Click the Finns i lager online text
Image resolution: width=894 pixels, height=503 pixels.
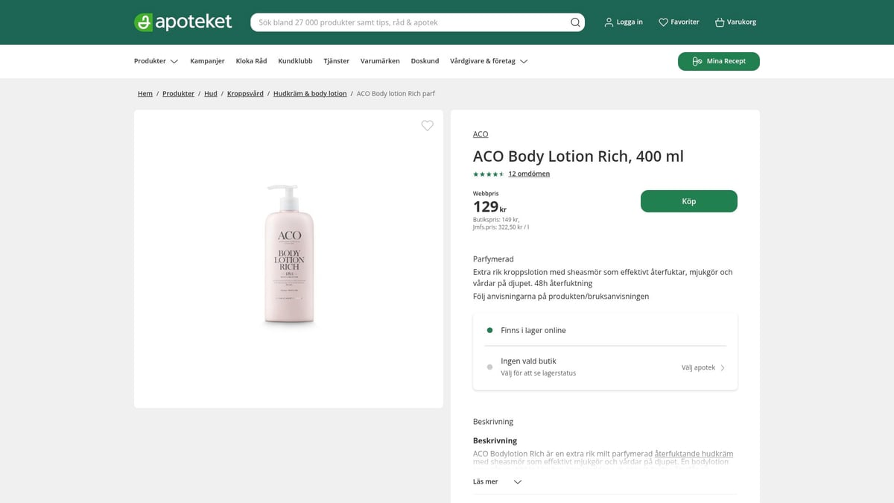pos(533,330)
